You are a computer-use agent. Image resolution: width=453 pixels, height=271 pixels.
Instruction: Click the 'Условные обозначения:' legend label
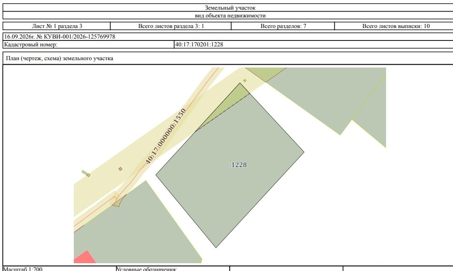pyautogui.click(x=147, y=269)
